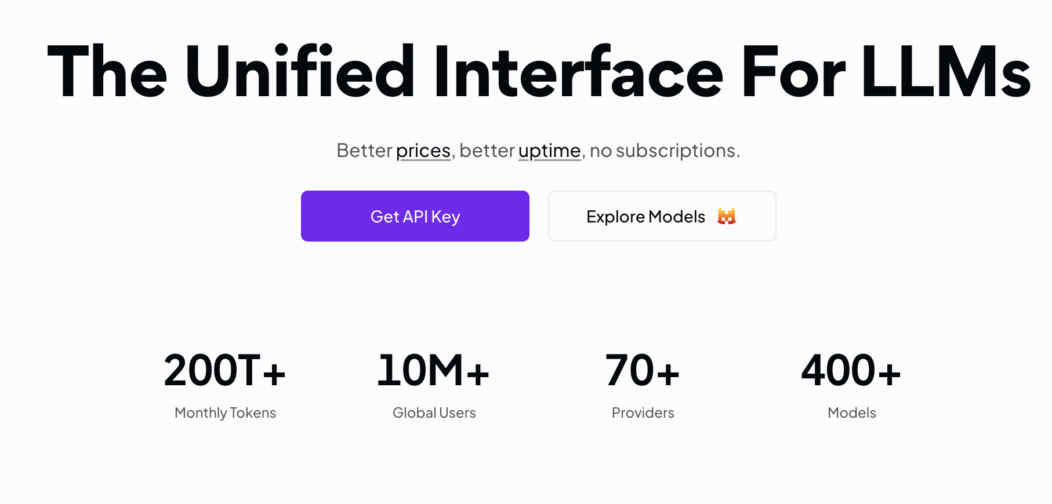
Task: Follow the underlined prices link
Action: [x=423, y=151]
